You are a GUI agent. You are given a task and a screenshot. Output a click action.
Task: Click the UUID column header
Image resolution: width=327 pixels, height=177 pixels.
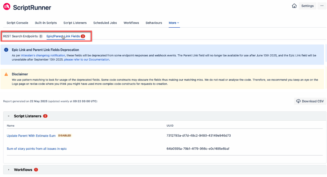click(170, 126)
